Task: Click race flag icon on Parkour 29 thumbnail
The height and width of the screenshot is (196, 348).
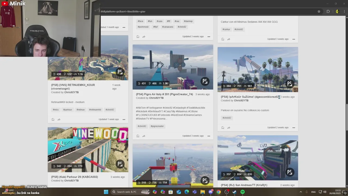Action: (x=120, y=164)
